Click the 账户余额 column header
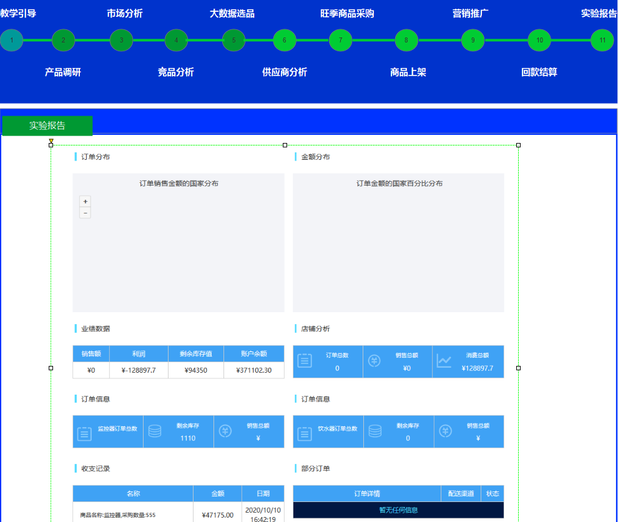 (x=253, y=353)
